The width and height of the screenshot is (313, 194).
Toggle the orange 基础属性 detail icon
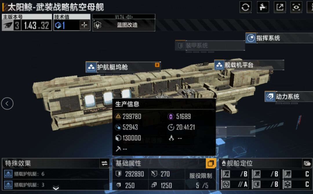click(x=211, y=163)
